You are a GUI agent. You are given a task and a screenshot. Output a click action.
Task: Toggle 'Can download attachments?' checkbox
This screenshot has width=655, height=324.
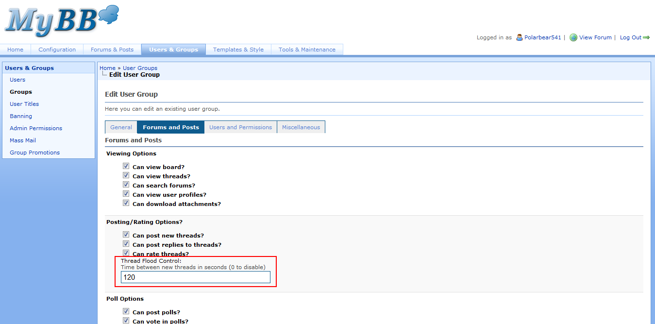(x=126, y=203)
